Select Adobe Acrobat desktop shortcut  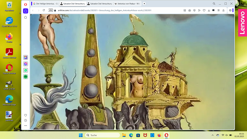(x=10, y=54)
